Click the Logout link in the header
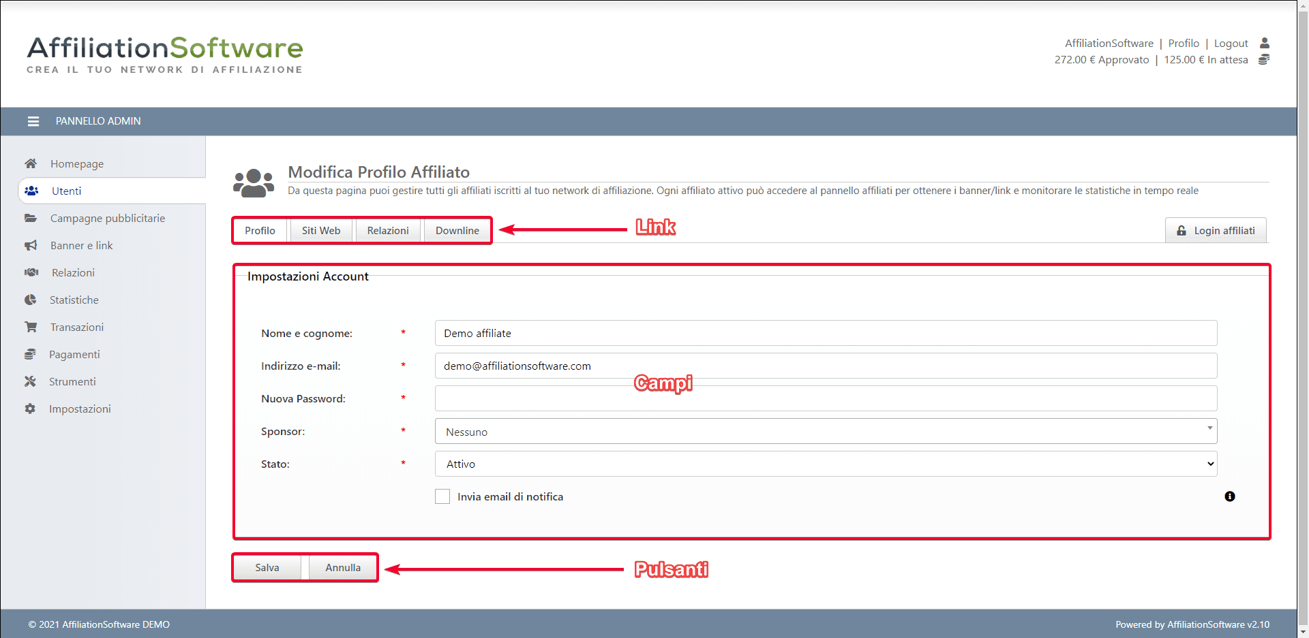Viewport: 1309px width, 638px height. point(1231,44)
